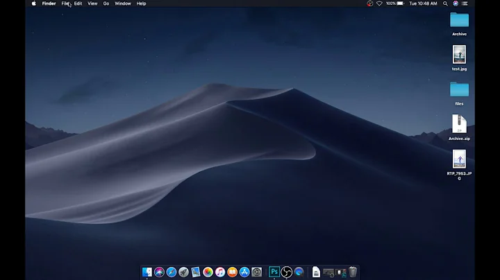Open the Trash in the Dock
500x280 pixels.
(353, 272)
